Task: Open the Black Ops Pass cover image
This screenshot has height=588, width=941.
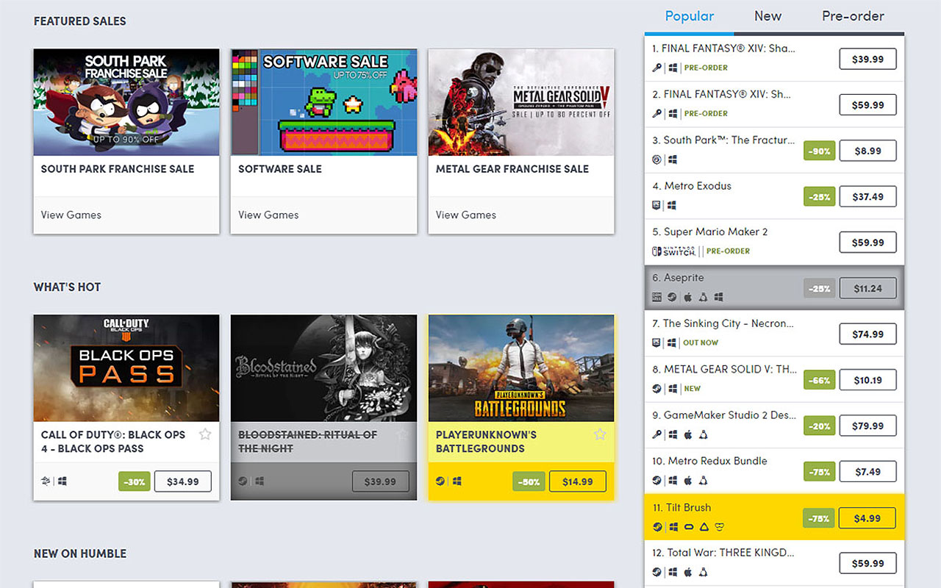Action: click(x=126, y=368)
